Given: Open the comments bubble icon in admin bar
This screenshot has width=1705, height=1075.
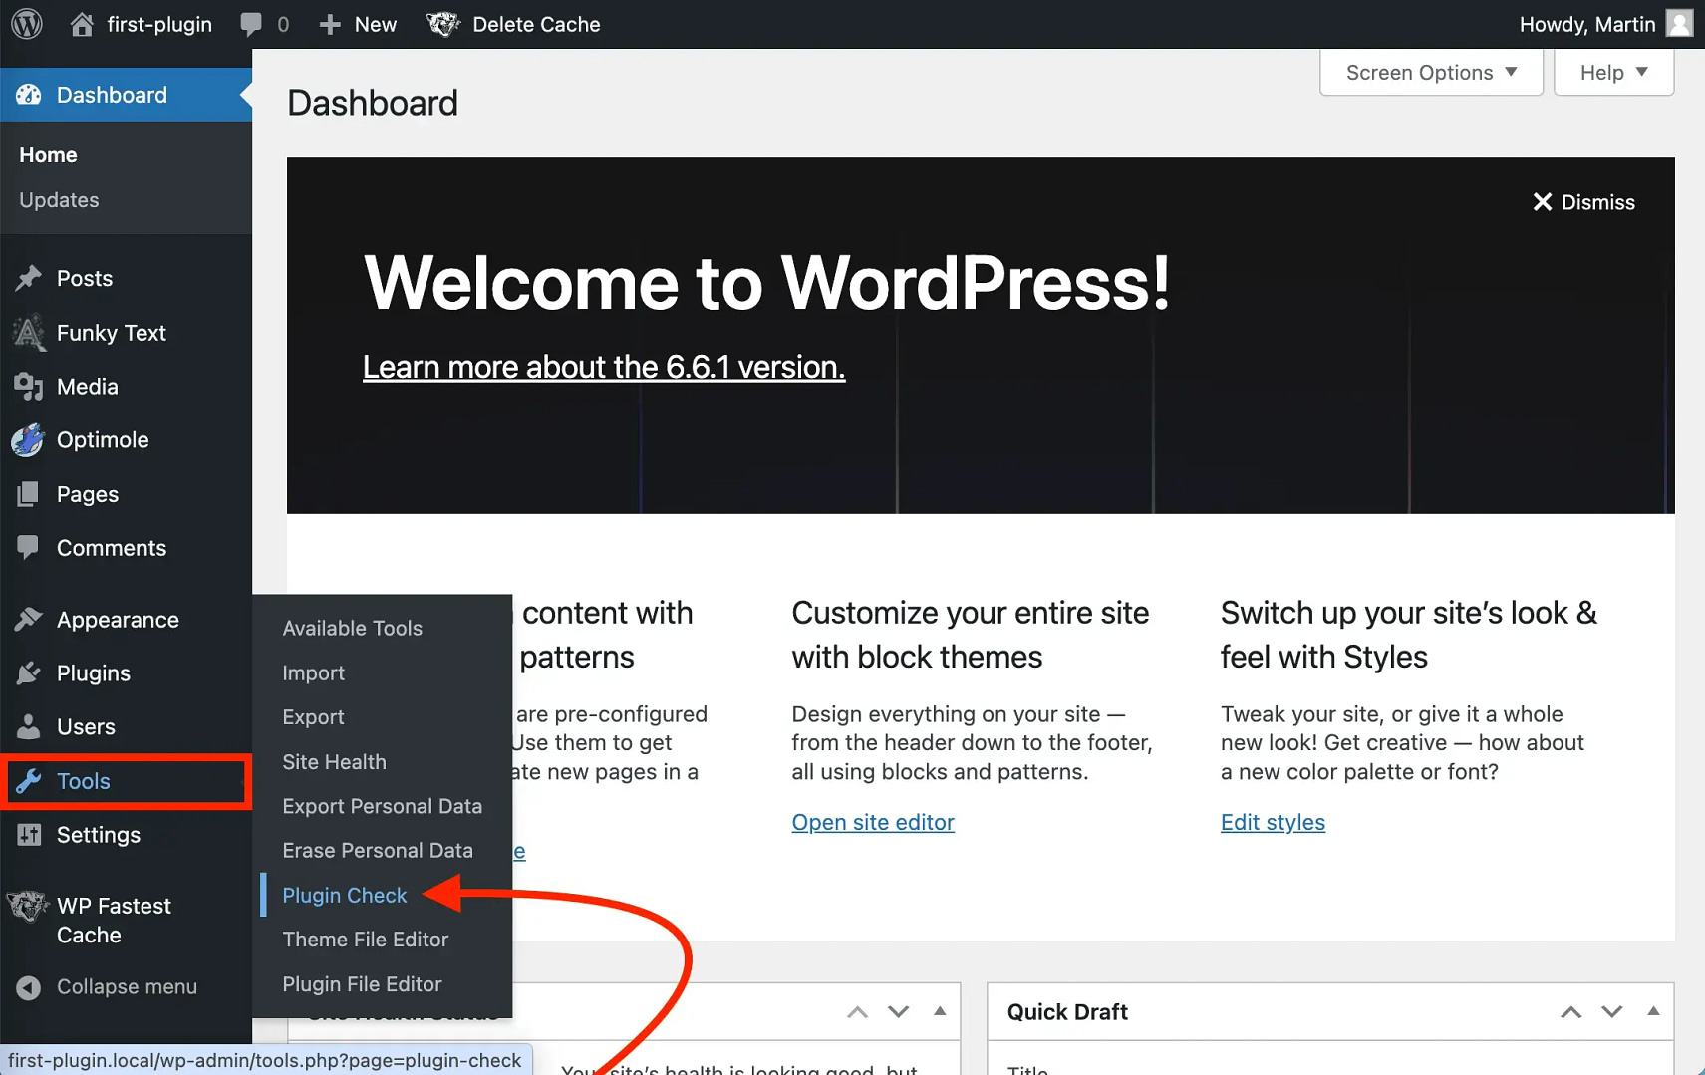Looking at the screenshot, I should pyautogui.click(x=251, y=24).
